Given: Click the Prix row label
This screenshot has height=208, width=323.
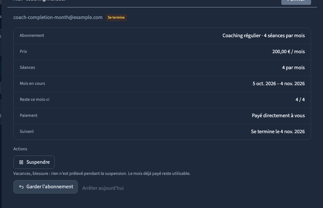Looking at the screenshot, I should tap(23, 51).
